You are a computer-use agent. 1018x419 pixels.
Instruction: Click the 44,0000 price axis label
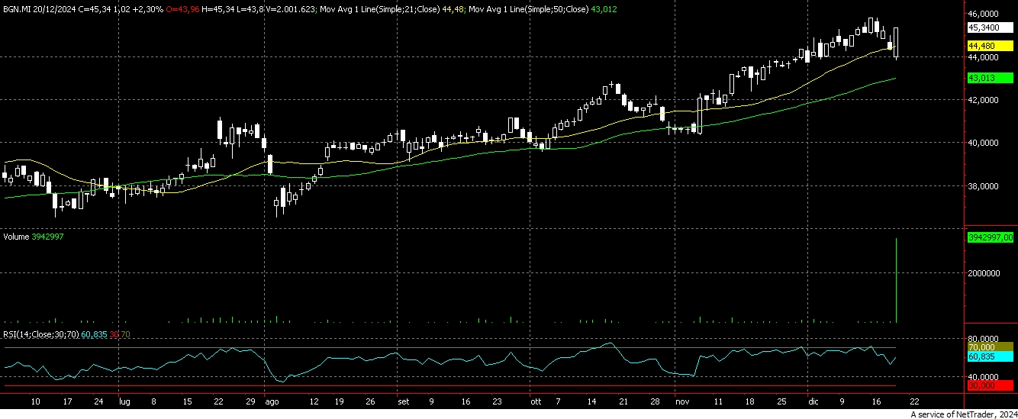tap(984, 57)
